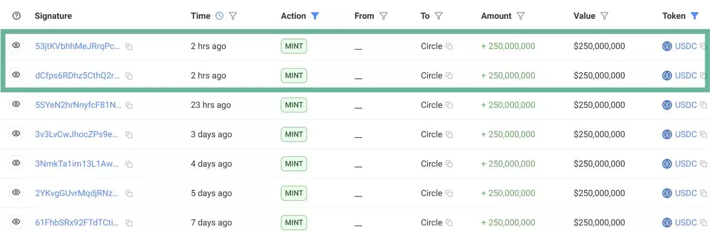Click MINT tag in 5 days ago row
This screenshot has width=710, height=232.
pos(294,193)
